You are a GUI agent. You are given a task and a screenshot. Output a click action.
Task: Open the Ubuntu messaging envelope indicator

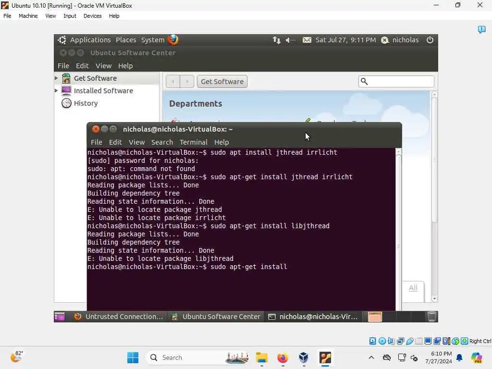[x=307, y=40]
